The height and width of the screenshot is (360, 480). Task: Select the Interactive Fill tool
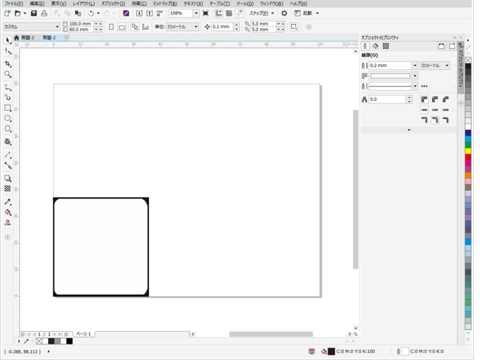[x=8, y=212]
